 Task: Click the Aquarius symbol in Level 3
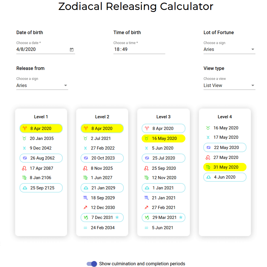pos(146,228)
